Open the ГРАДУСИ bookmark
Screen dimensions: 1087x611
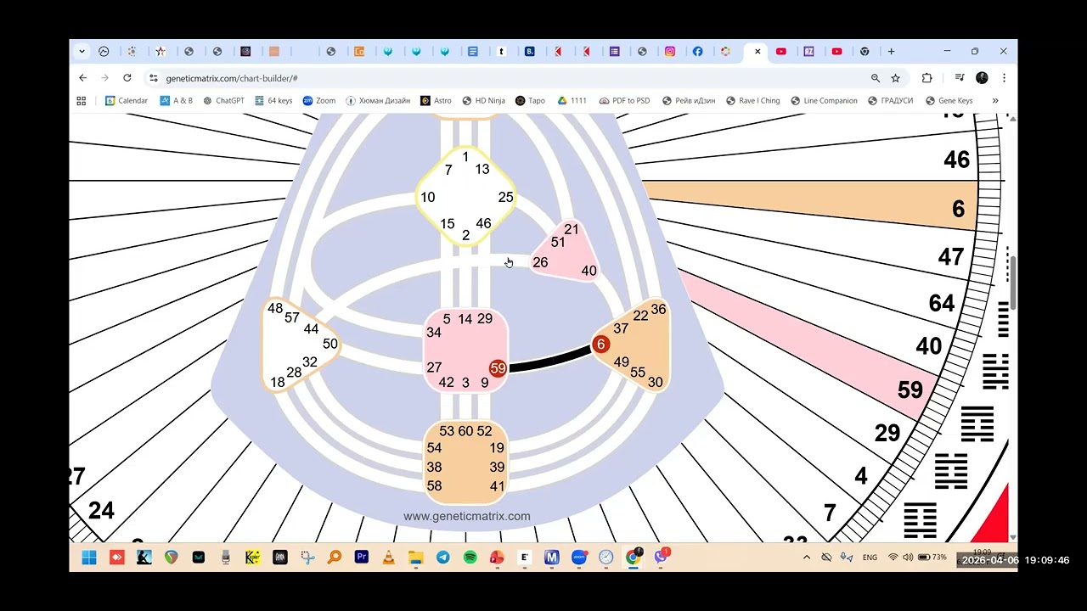(x=890, y=101)
